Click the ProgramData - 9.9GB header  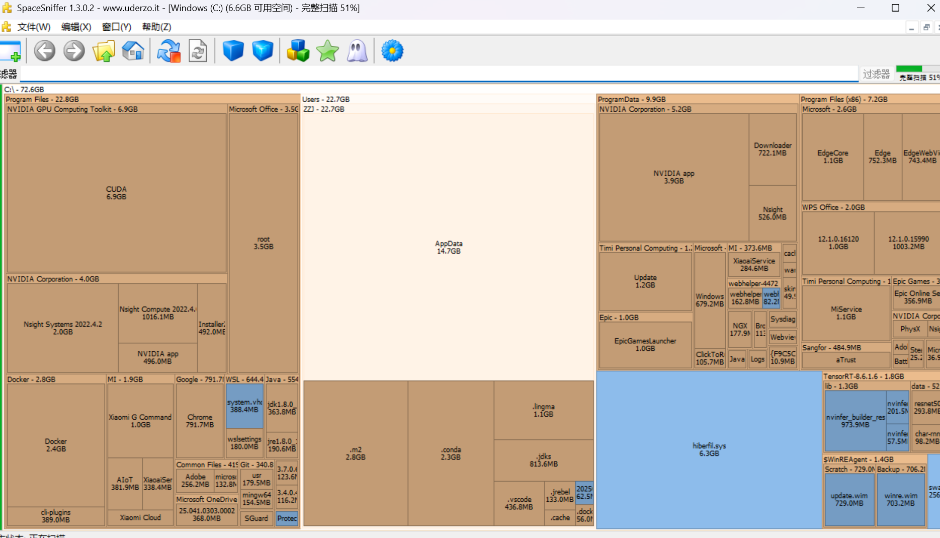pos(698,99)
